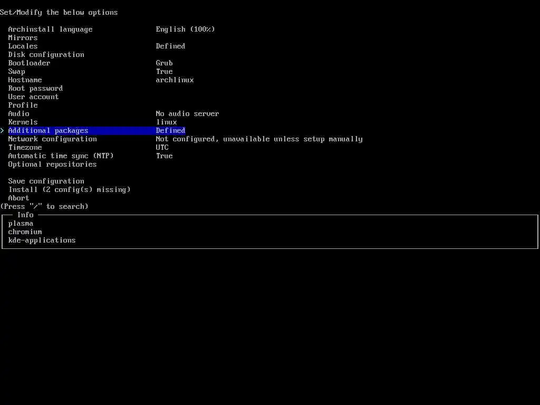
Task: Select the Timezone option
Action: point(25,148)
